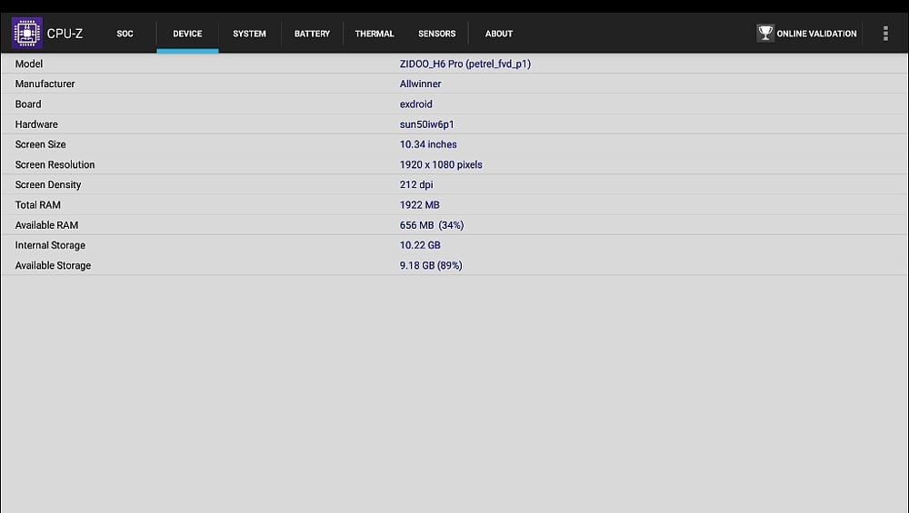Click value ZIDOO_H6 Pro (petrel_fvd_p1)

[x=464, y=64]
